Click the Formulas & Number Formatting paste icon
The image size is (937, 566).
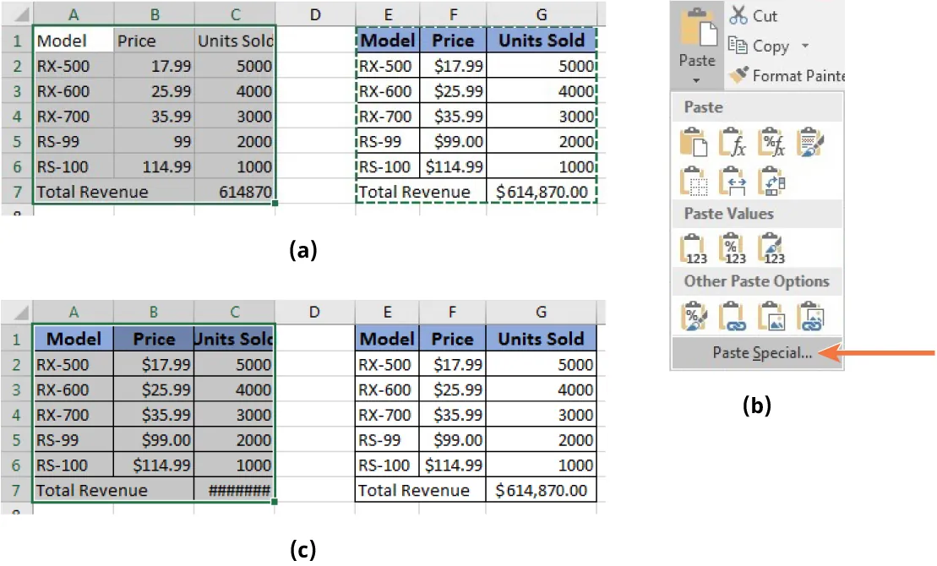pyautogui.click(x=770, y=142)
